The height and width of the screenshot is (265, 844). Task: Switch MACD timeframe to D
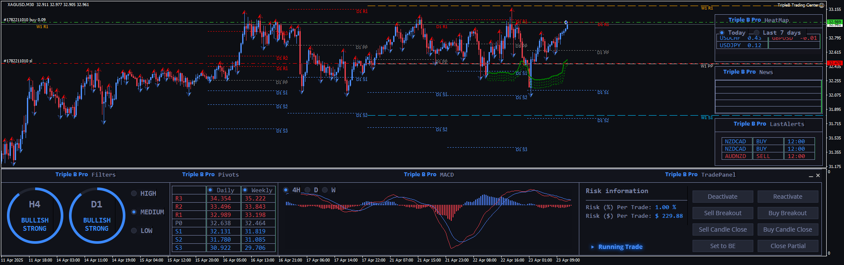point(308,190)
